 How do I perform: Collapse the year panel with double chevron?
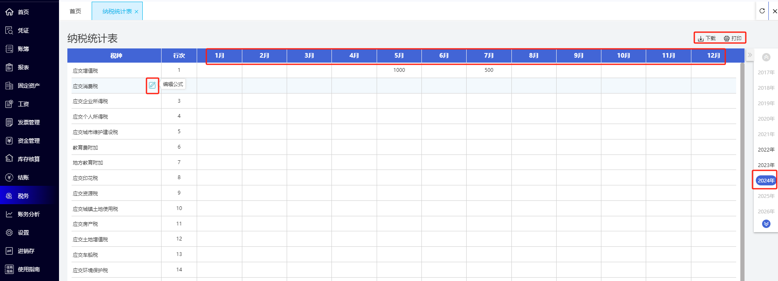750,55
